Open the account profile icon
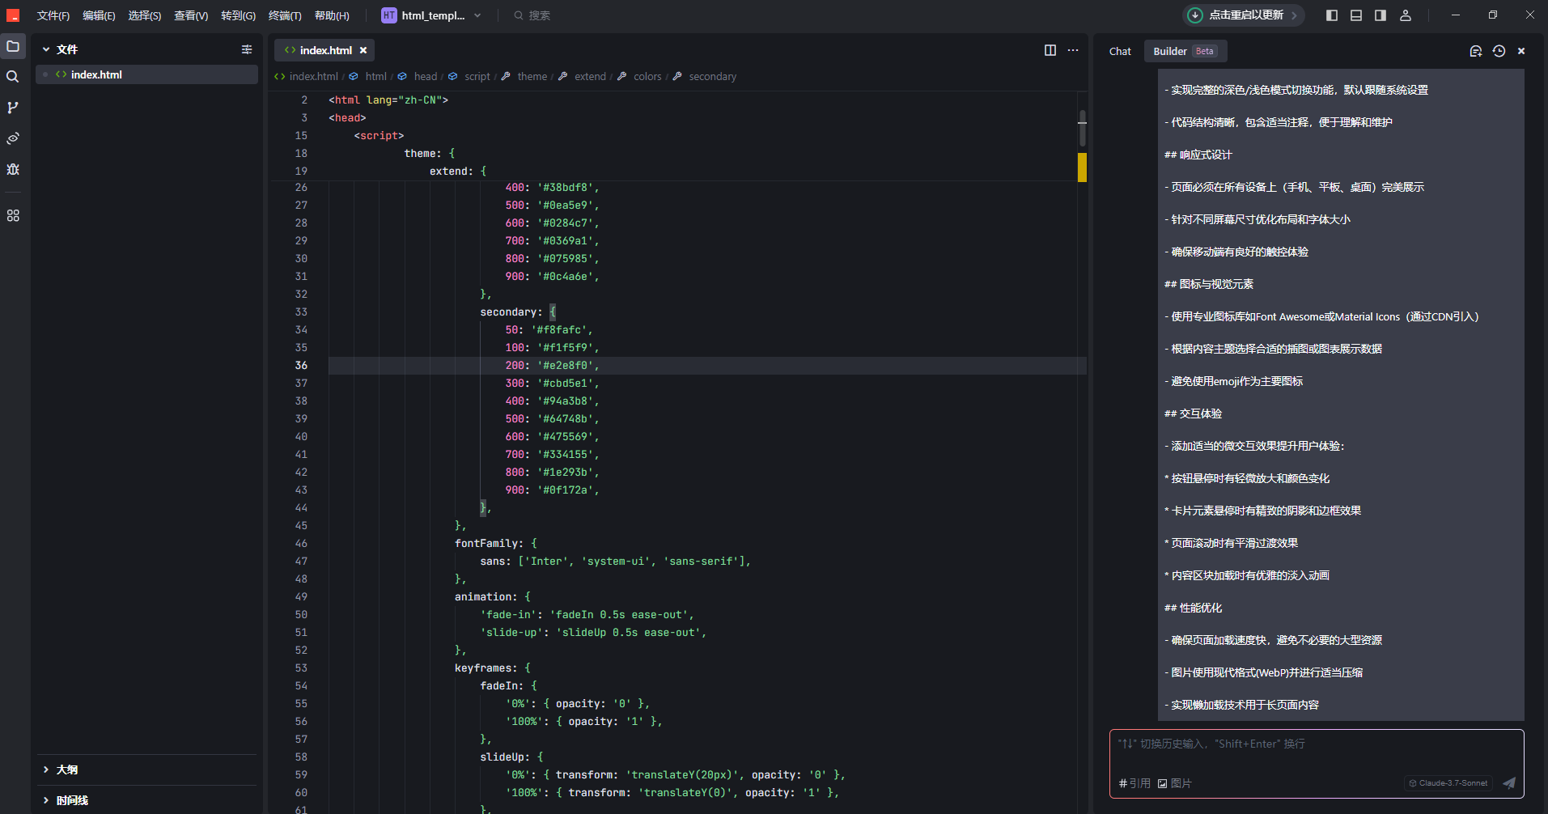Image resolution: width=1548 pixels, height=814 pixels. (x=1406, y=15)
